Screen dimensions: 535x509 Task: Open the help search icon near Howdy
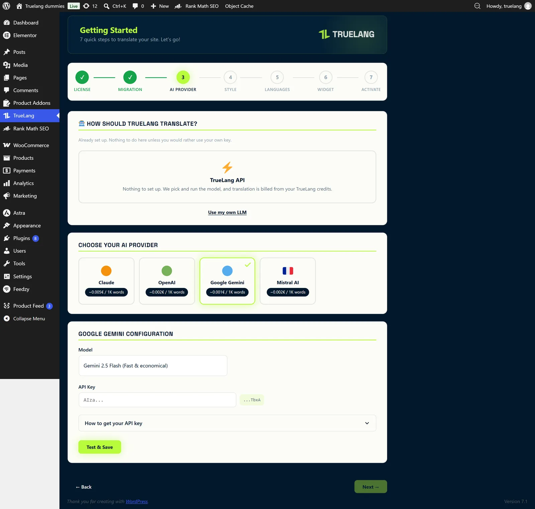(477, 6)
